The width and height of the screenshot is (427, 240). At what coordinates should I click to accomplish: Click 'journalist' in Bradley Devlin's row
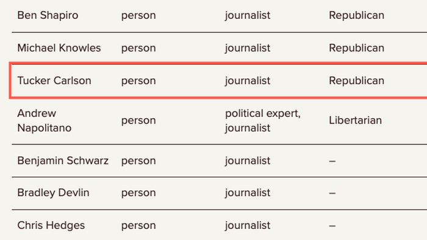[x=248, y=192]
